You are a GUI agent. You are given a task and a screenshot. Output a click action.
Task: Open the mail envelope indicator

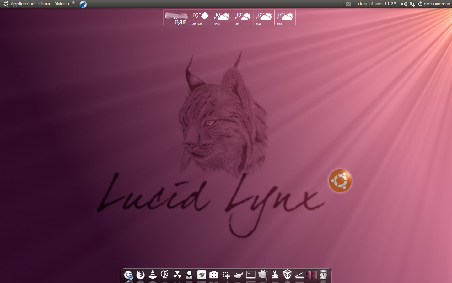(x=348, y=4)
